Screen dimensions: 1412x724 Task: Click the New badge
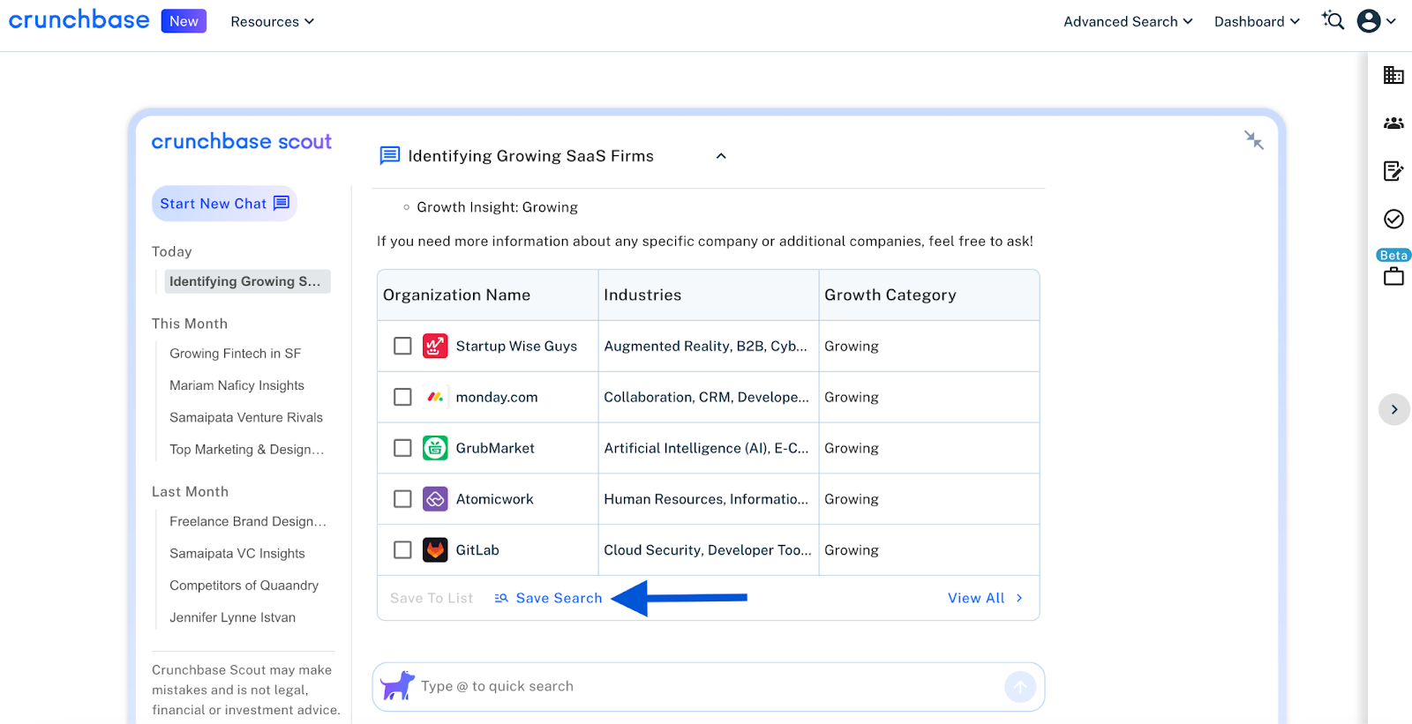pyautogui.click(x=184, y=21)
